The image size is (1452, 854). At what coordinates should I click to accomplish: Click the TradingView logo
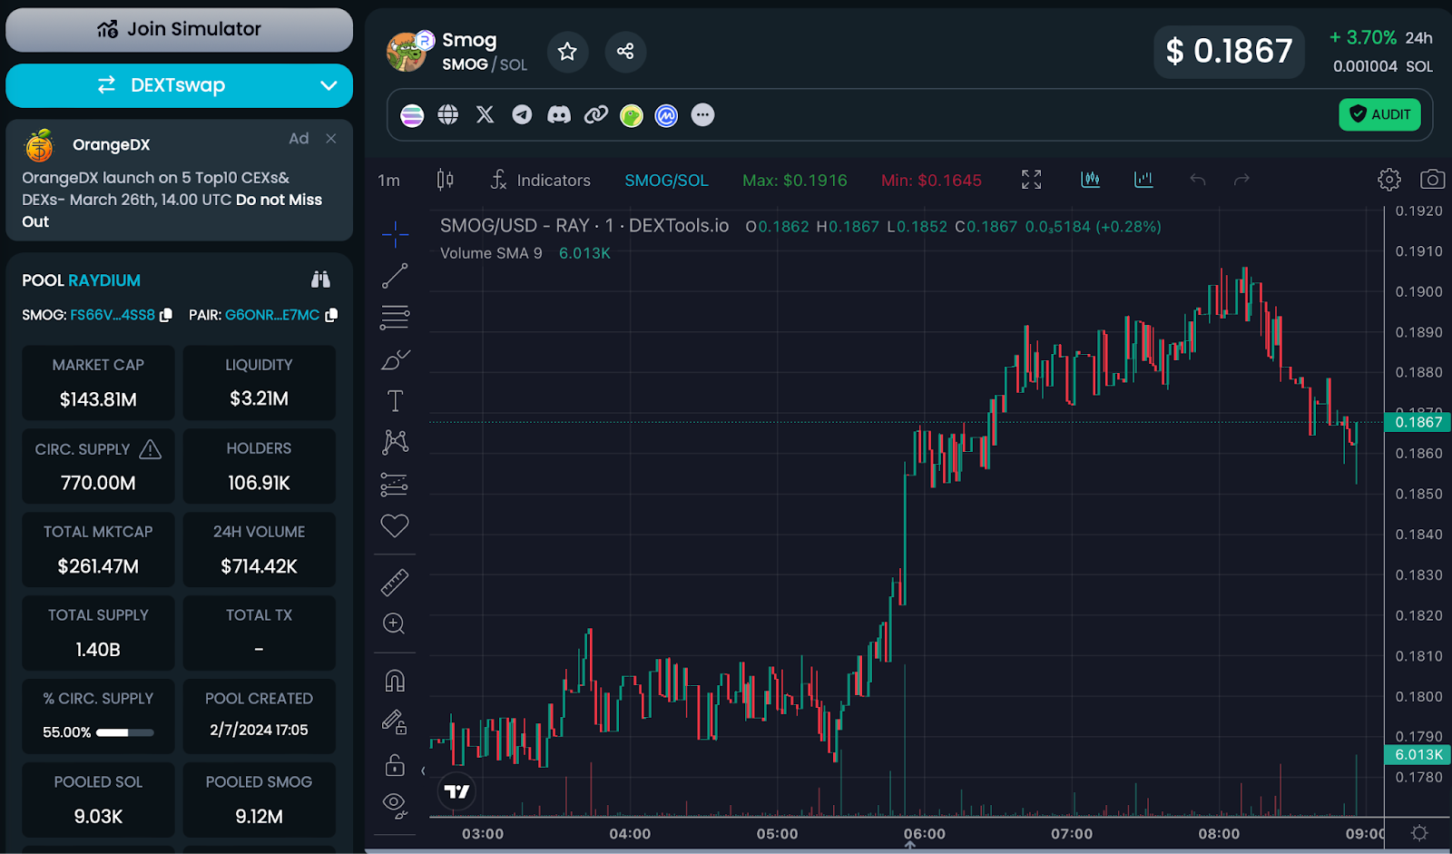[x=456, y=791]
